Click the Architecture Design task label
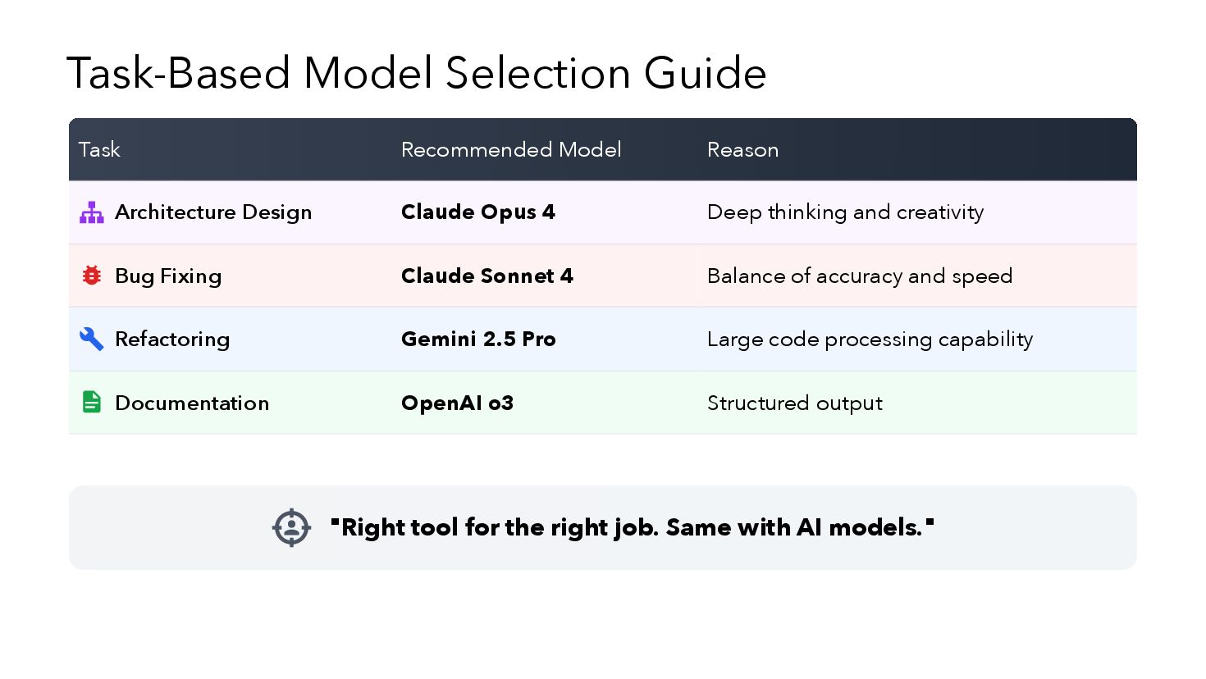This screenshot has width=1206, height=679. 213,212
